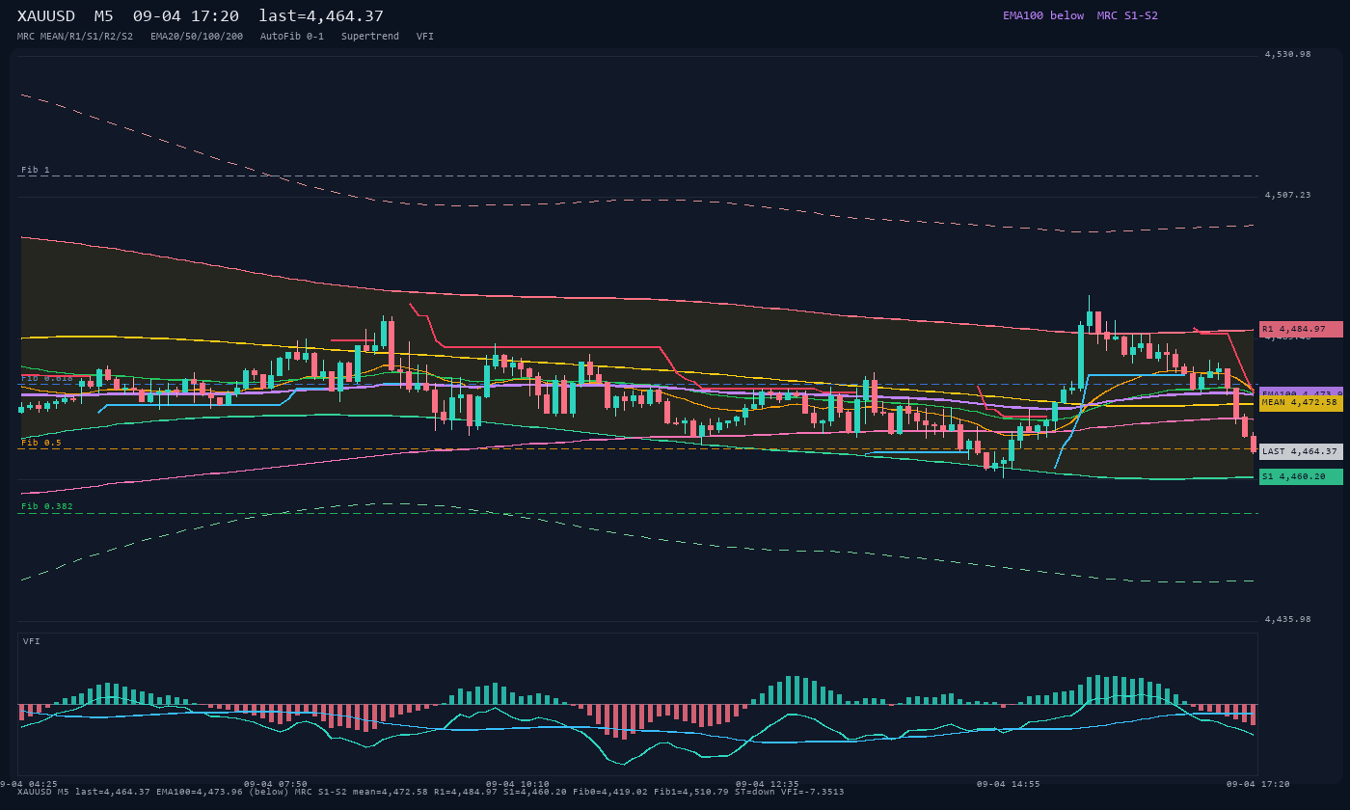1350x810 pixels.
Task: Click the last=4,464.37 value in the title
Action: coord(321,16)
